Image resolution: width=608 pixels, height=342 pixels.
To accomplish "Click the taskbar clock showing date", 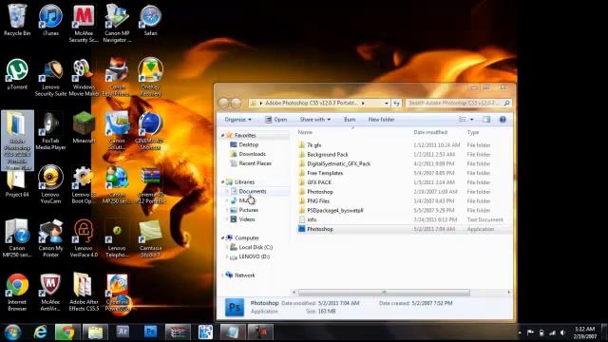I will pyautogui.click(x=585, y=332).
